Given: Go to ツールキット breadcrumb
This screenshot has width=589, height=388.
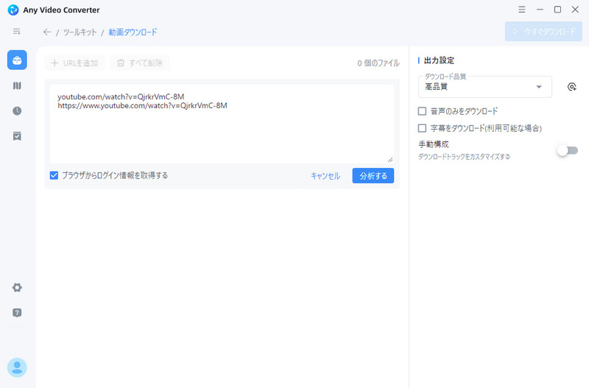Looking at the screenshot, I should [x=80, y=32].
